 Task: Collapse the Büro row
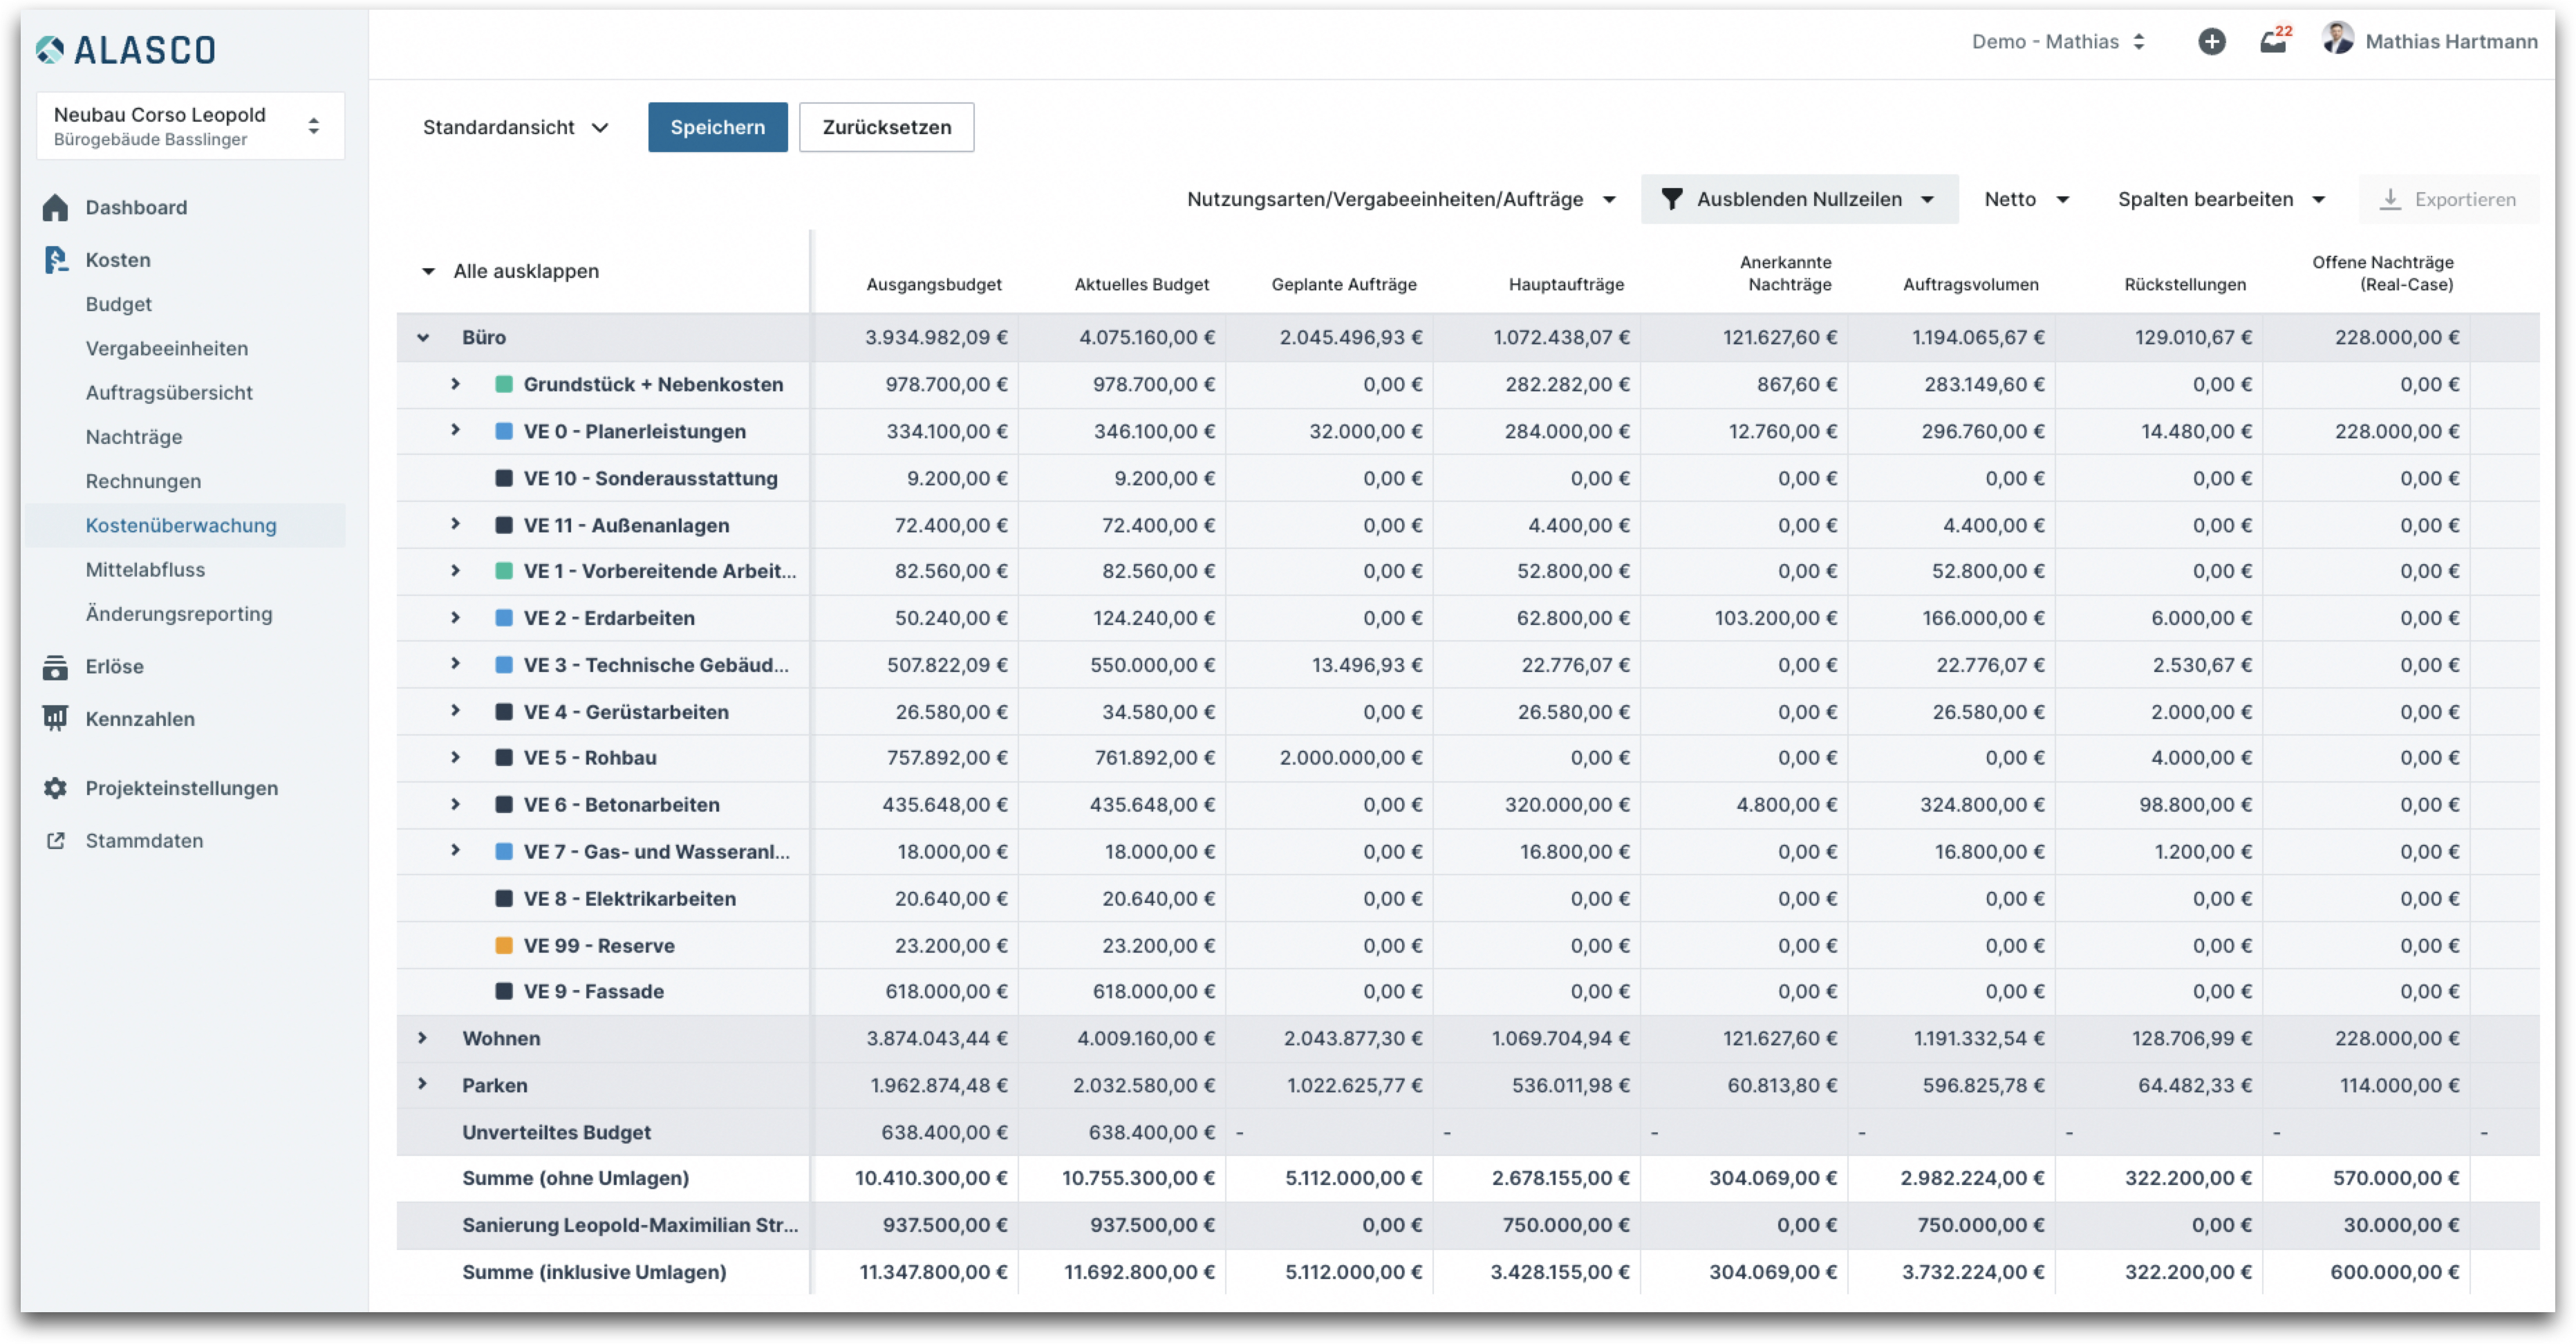pos(423,337)
